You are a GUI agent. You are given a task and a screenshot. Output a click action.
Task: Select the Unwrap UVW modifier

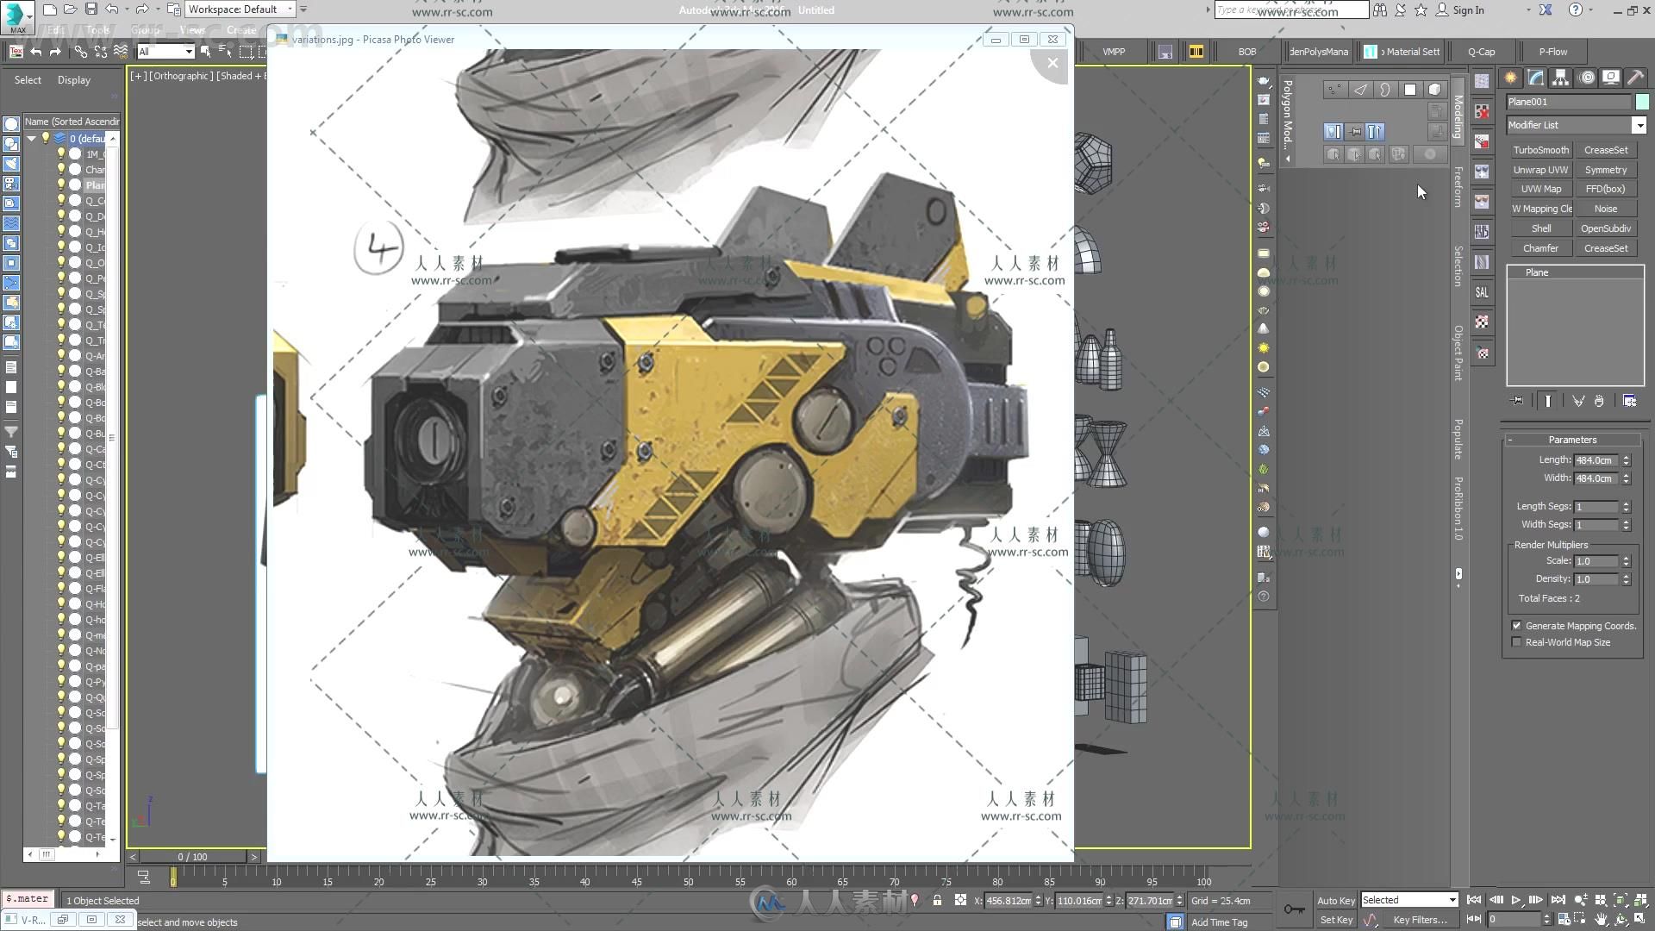point(1540,169)
